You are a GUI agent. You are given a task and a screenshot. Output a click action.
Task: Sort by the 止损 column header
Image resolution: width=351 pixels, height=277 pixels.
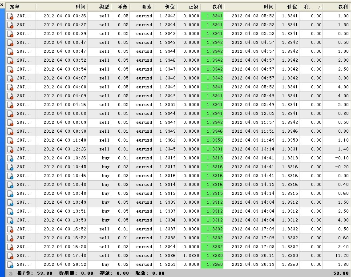tap(189, 7)
